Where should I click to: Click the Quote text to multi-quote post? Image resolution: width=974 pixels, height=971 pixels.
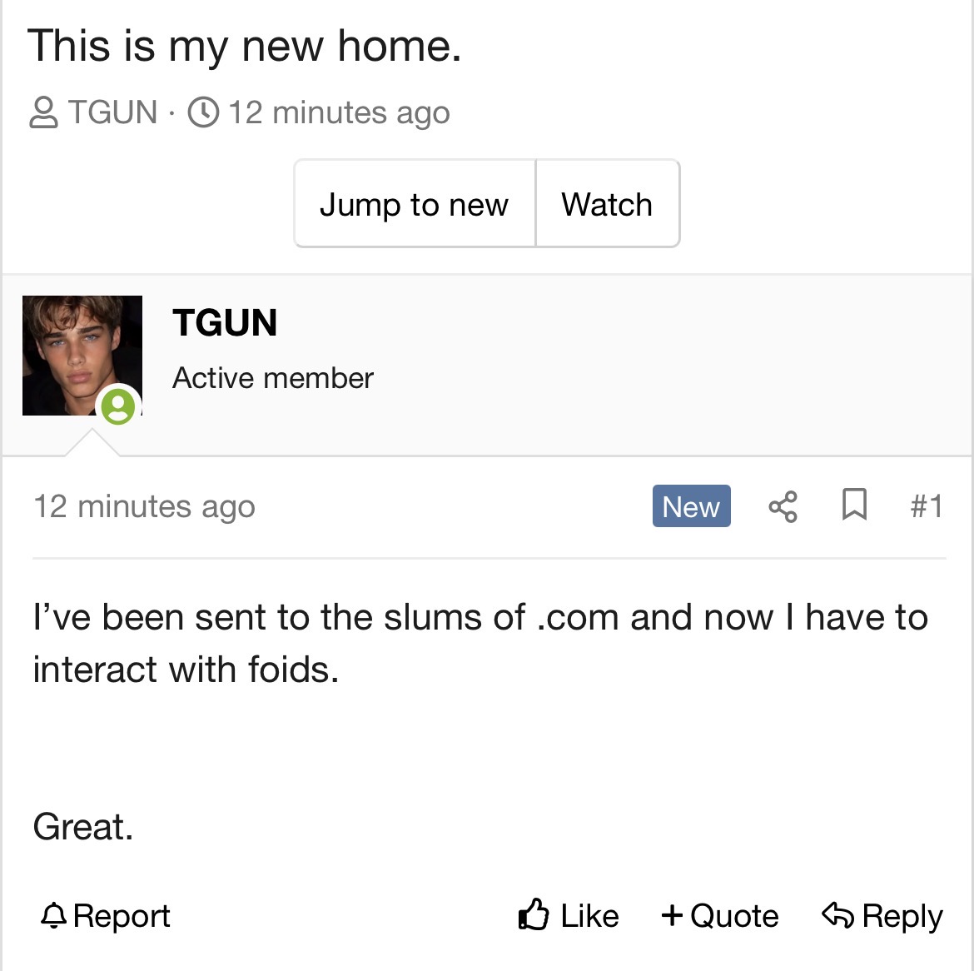[x=734, y=916]
